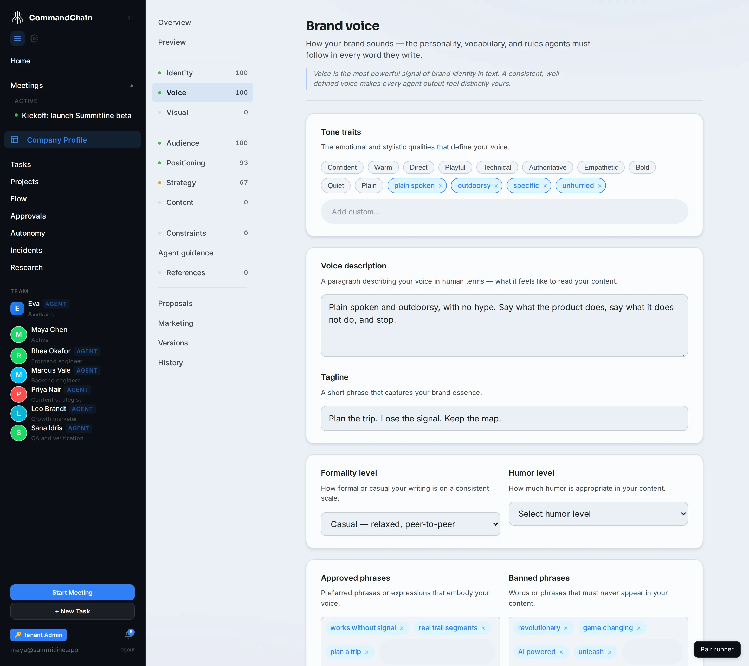
Task: Open the Formality level dropdown
Action: (410, 524)
